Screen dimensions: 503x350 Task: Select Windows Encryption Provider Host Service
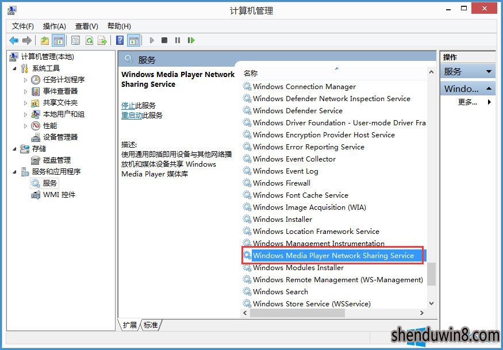(x=324, y=135)
